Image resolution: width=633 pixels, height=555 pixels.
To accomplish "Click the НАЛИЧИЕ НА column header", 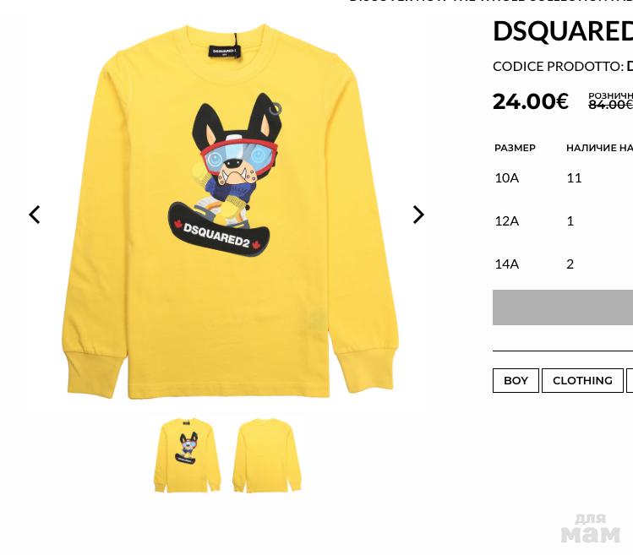I will click(x=599, y=148).
